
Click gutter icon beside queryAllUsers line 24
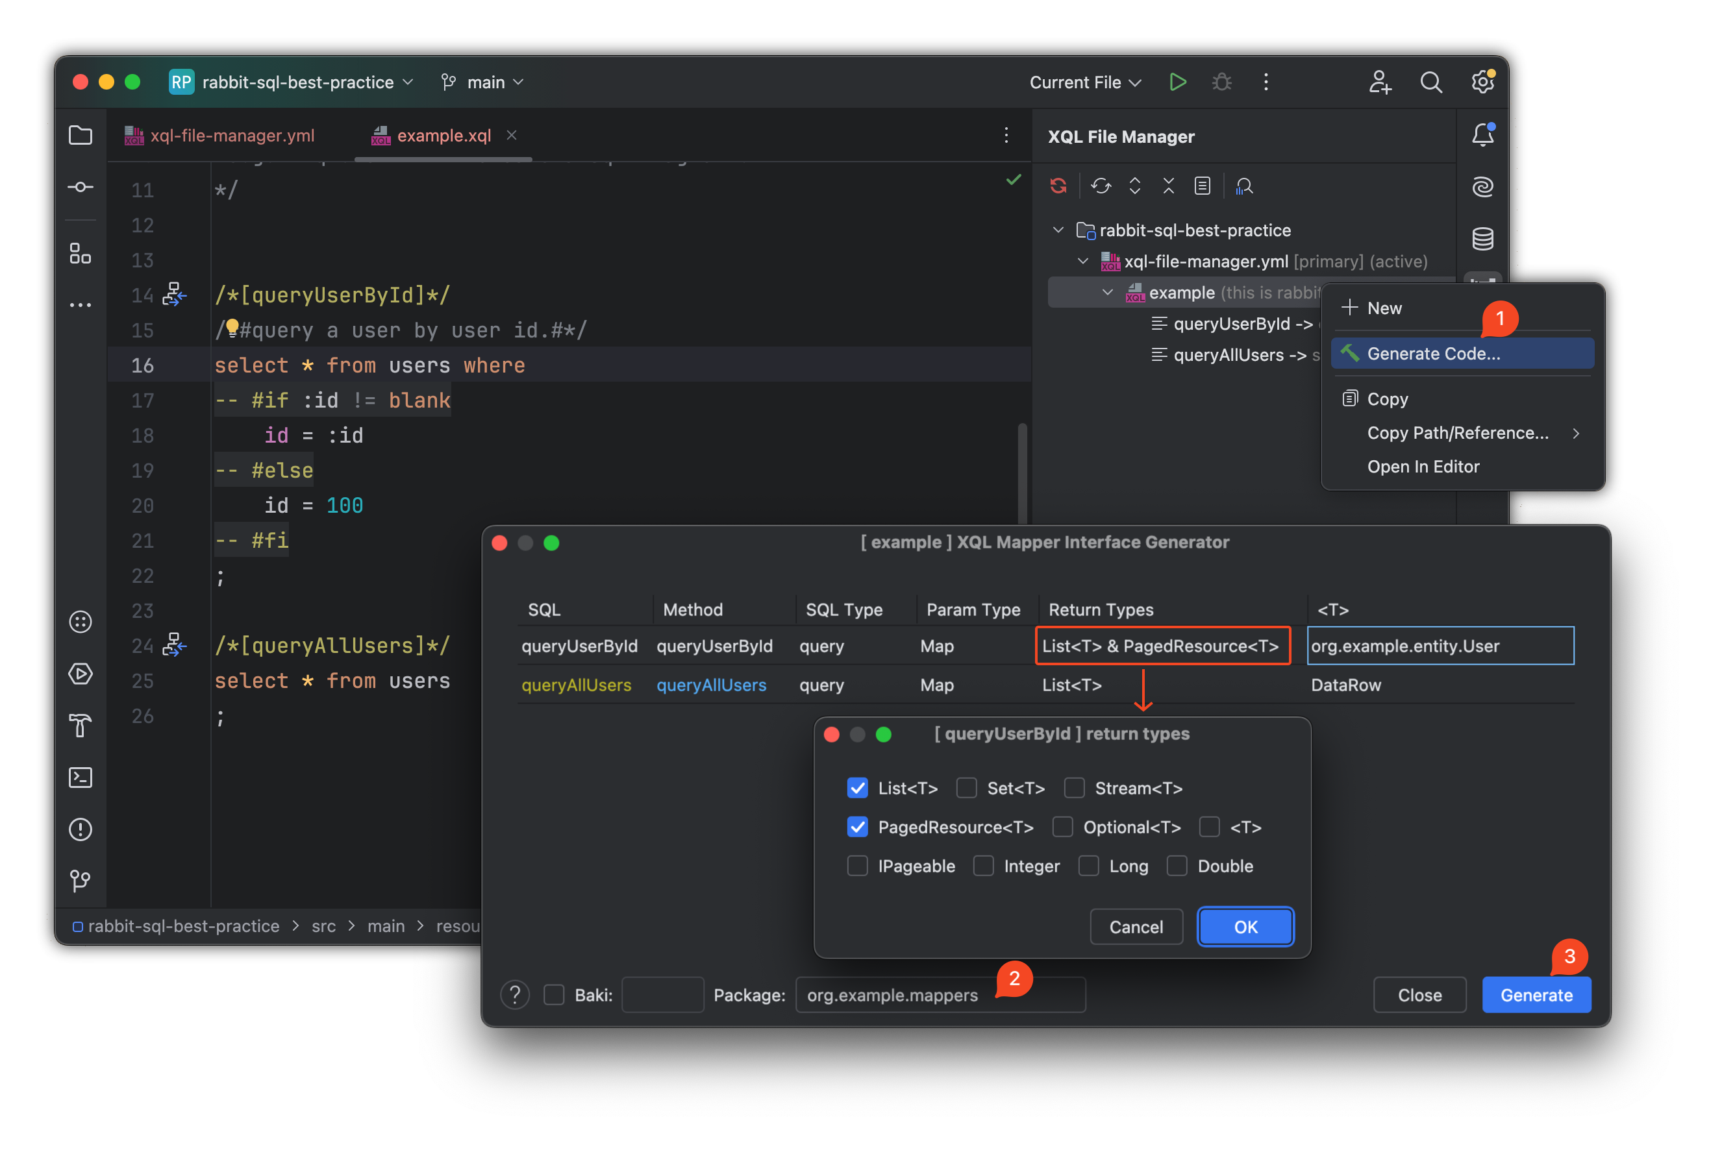tap(174, 645)
